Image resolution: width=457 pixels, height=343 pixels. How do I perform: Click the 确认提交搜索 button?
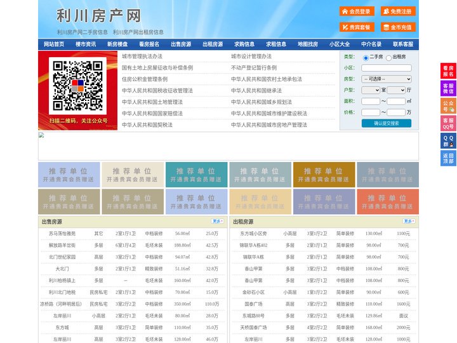387,123
